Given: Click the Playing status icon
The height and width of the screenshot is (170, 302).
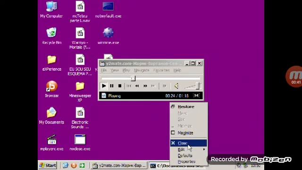Looking at the screenshot, I should (x=104, y=95).
